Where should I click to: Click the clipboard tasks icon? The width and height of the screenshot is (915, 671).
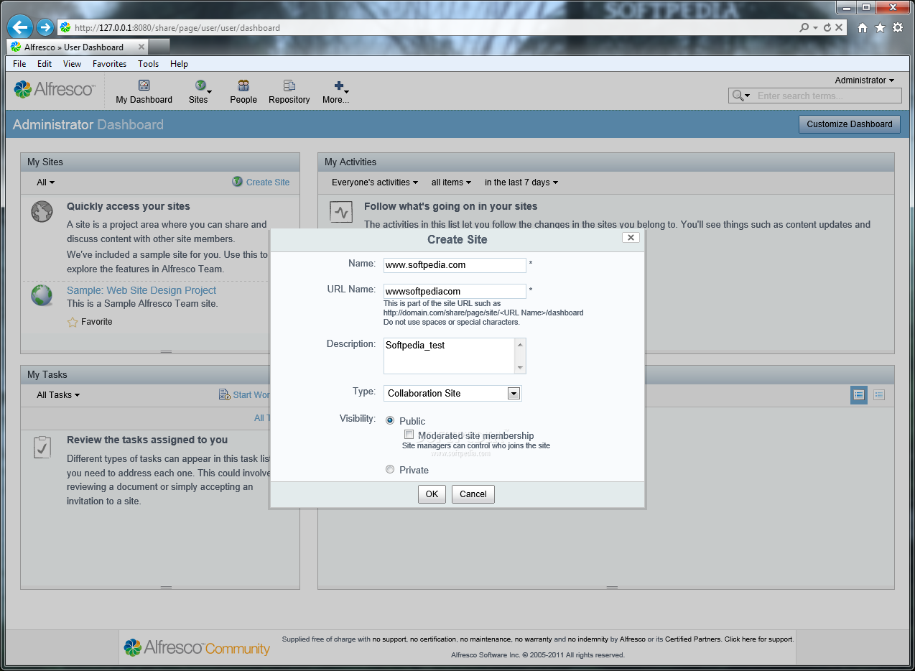pos(42,447)
